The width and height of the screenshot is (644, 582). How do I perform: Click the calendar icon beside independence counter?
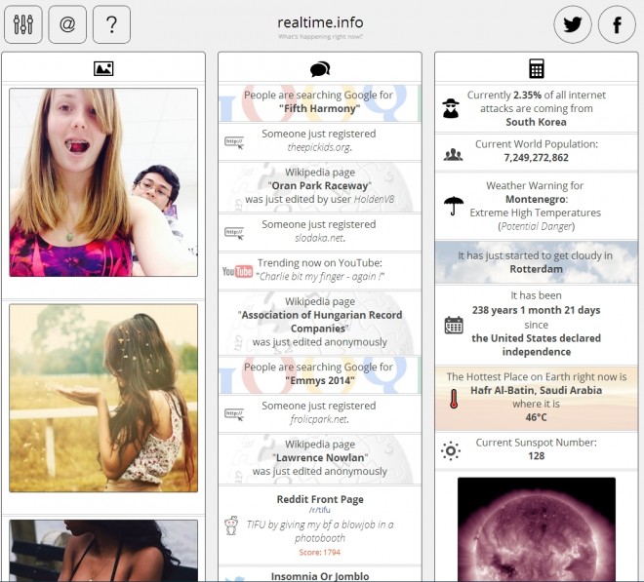(454, 325)
